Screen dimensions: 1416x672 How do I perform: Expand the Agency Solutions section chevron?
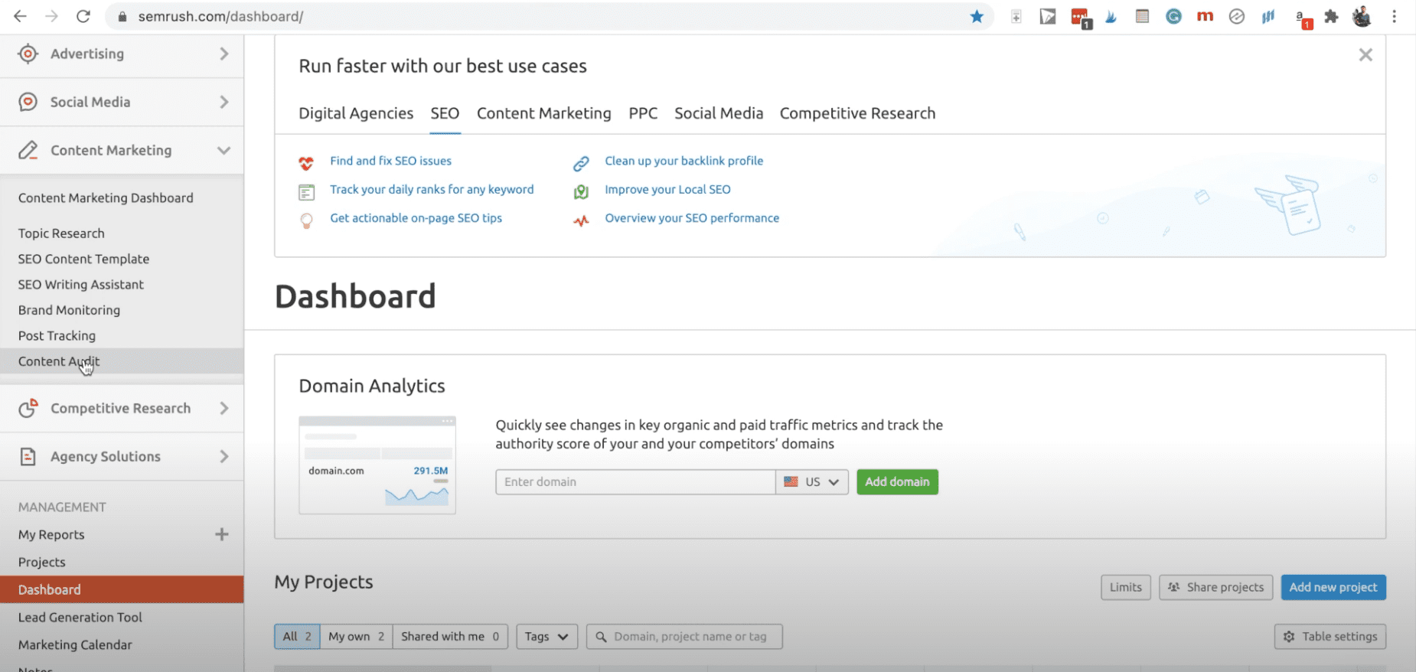[224, 456]
